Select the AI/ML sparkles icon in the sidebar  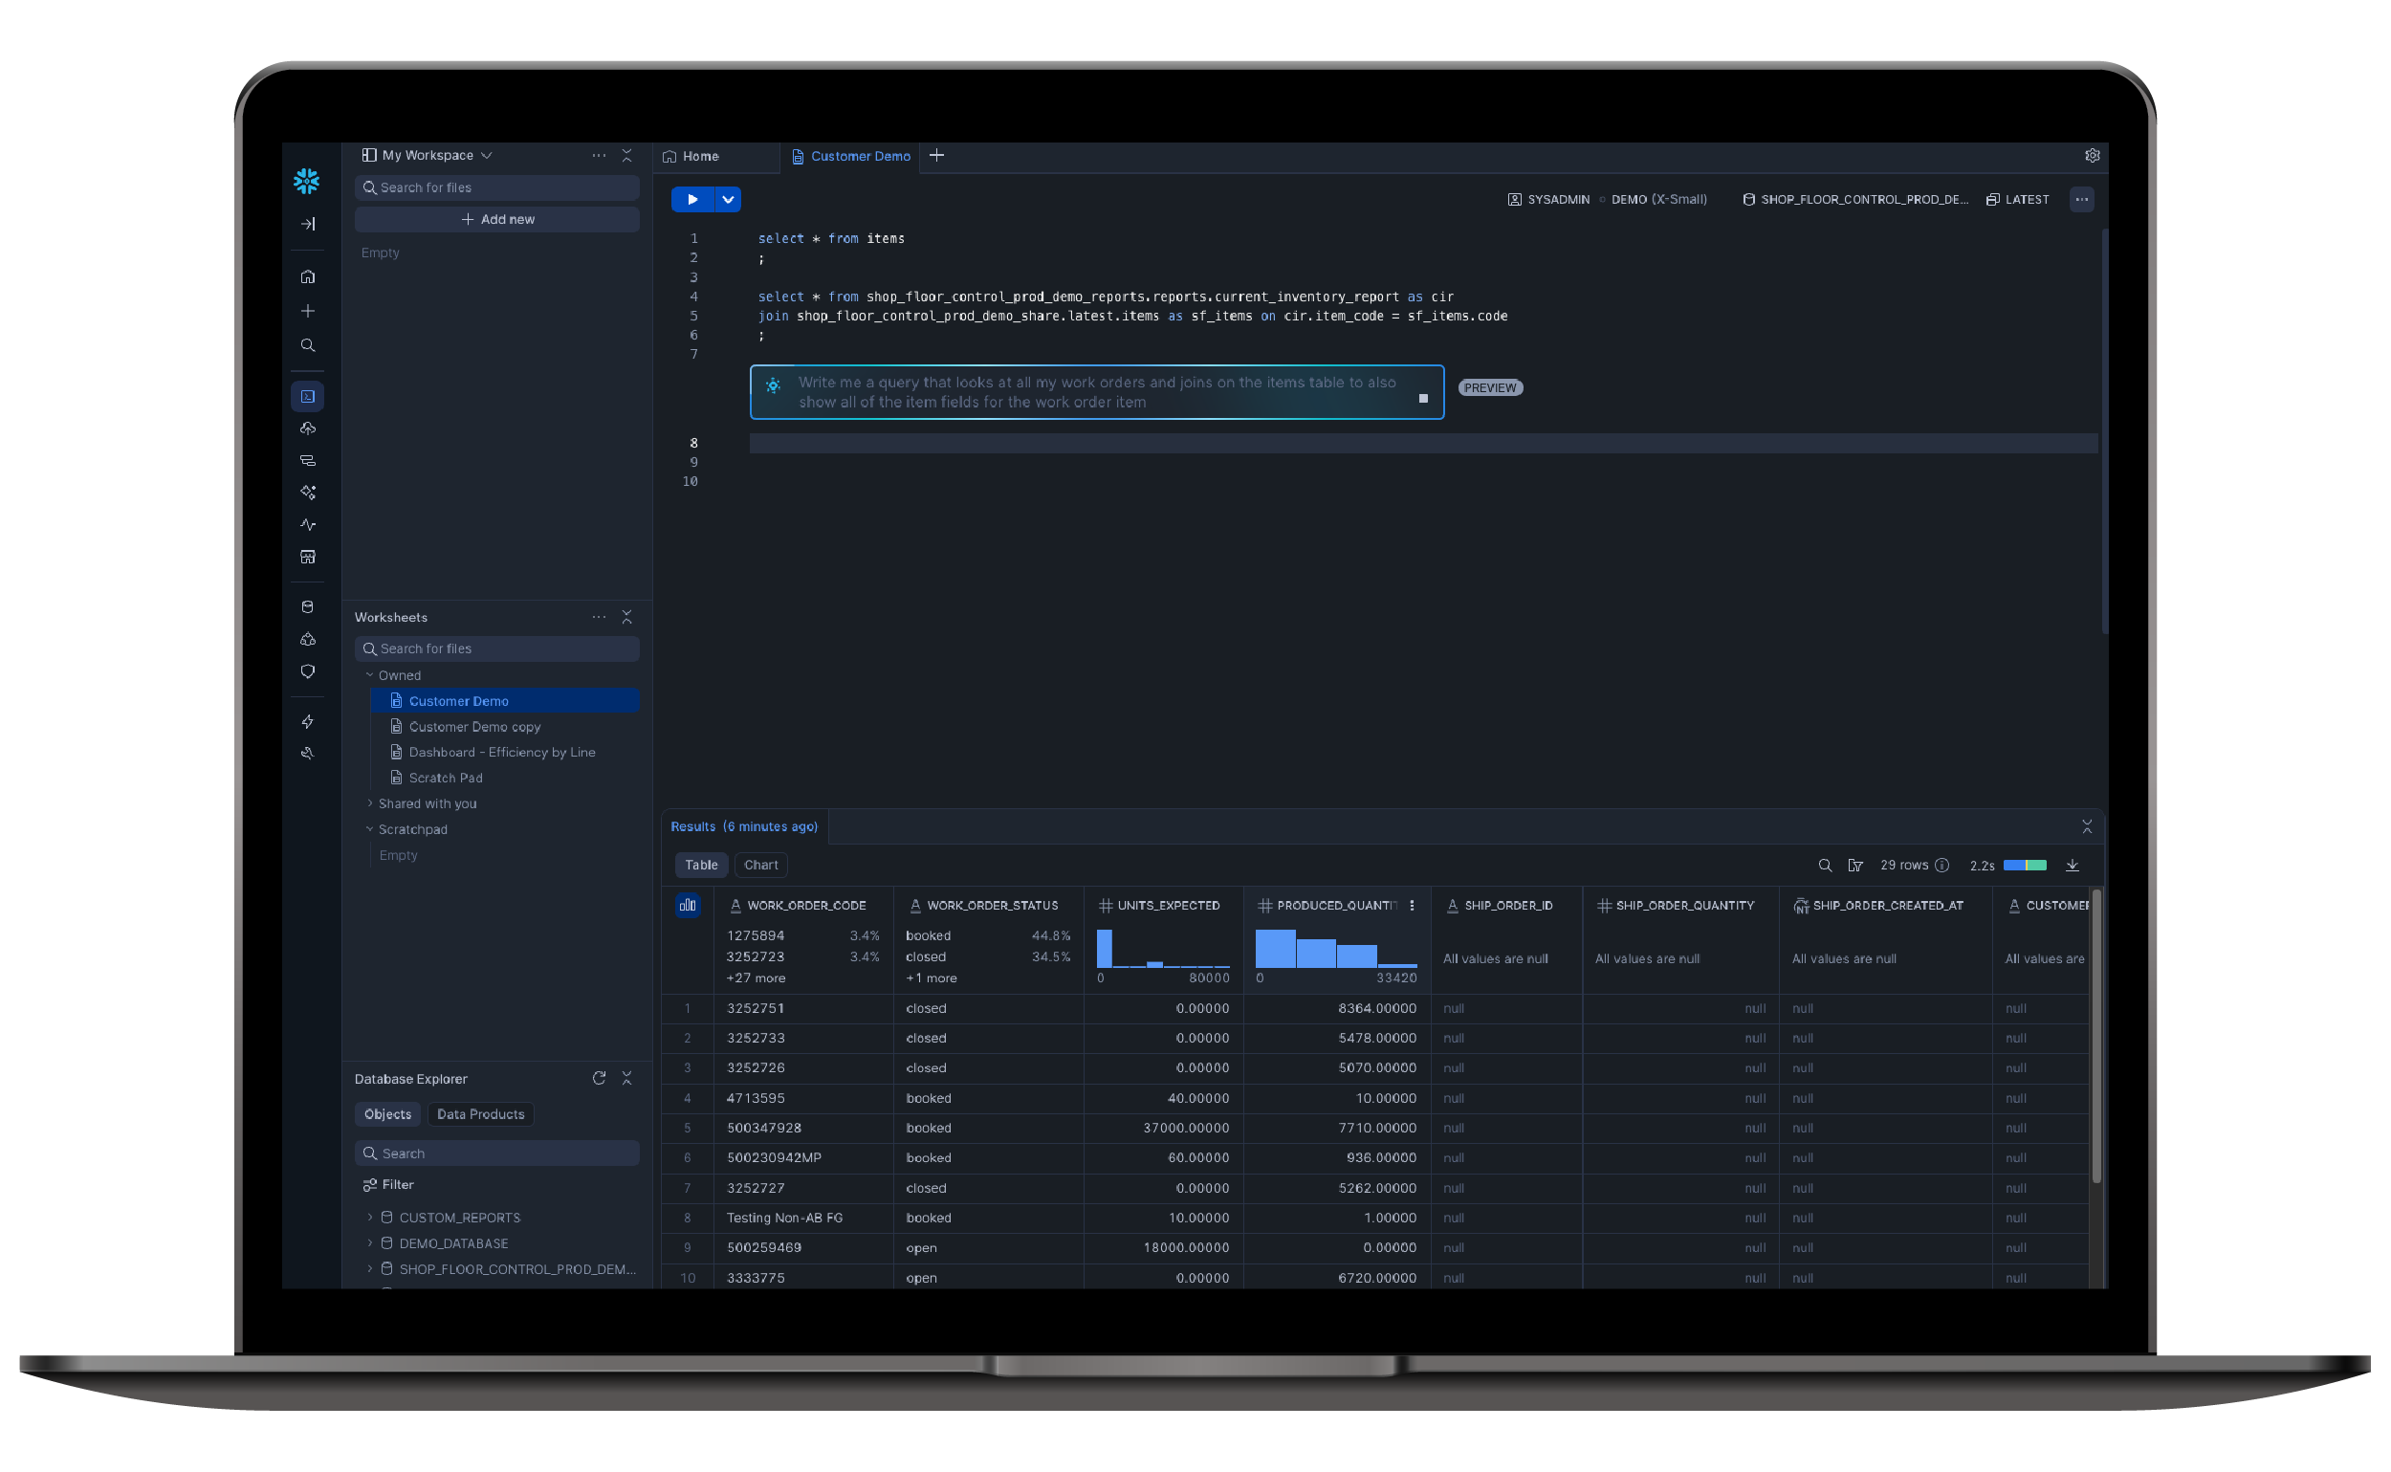coord(308,492)
